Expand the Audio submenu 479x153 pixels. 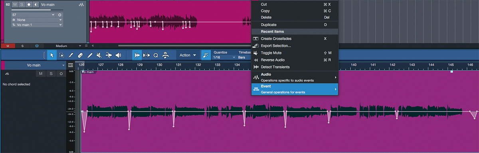pos(295,77)
